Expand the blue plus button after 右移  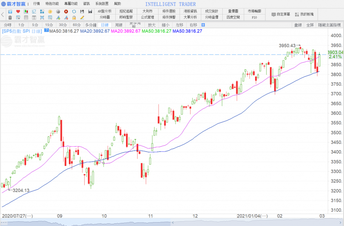pos(203,25)
